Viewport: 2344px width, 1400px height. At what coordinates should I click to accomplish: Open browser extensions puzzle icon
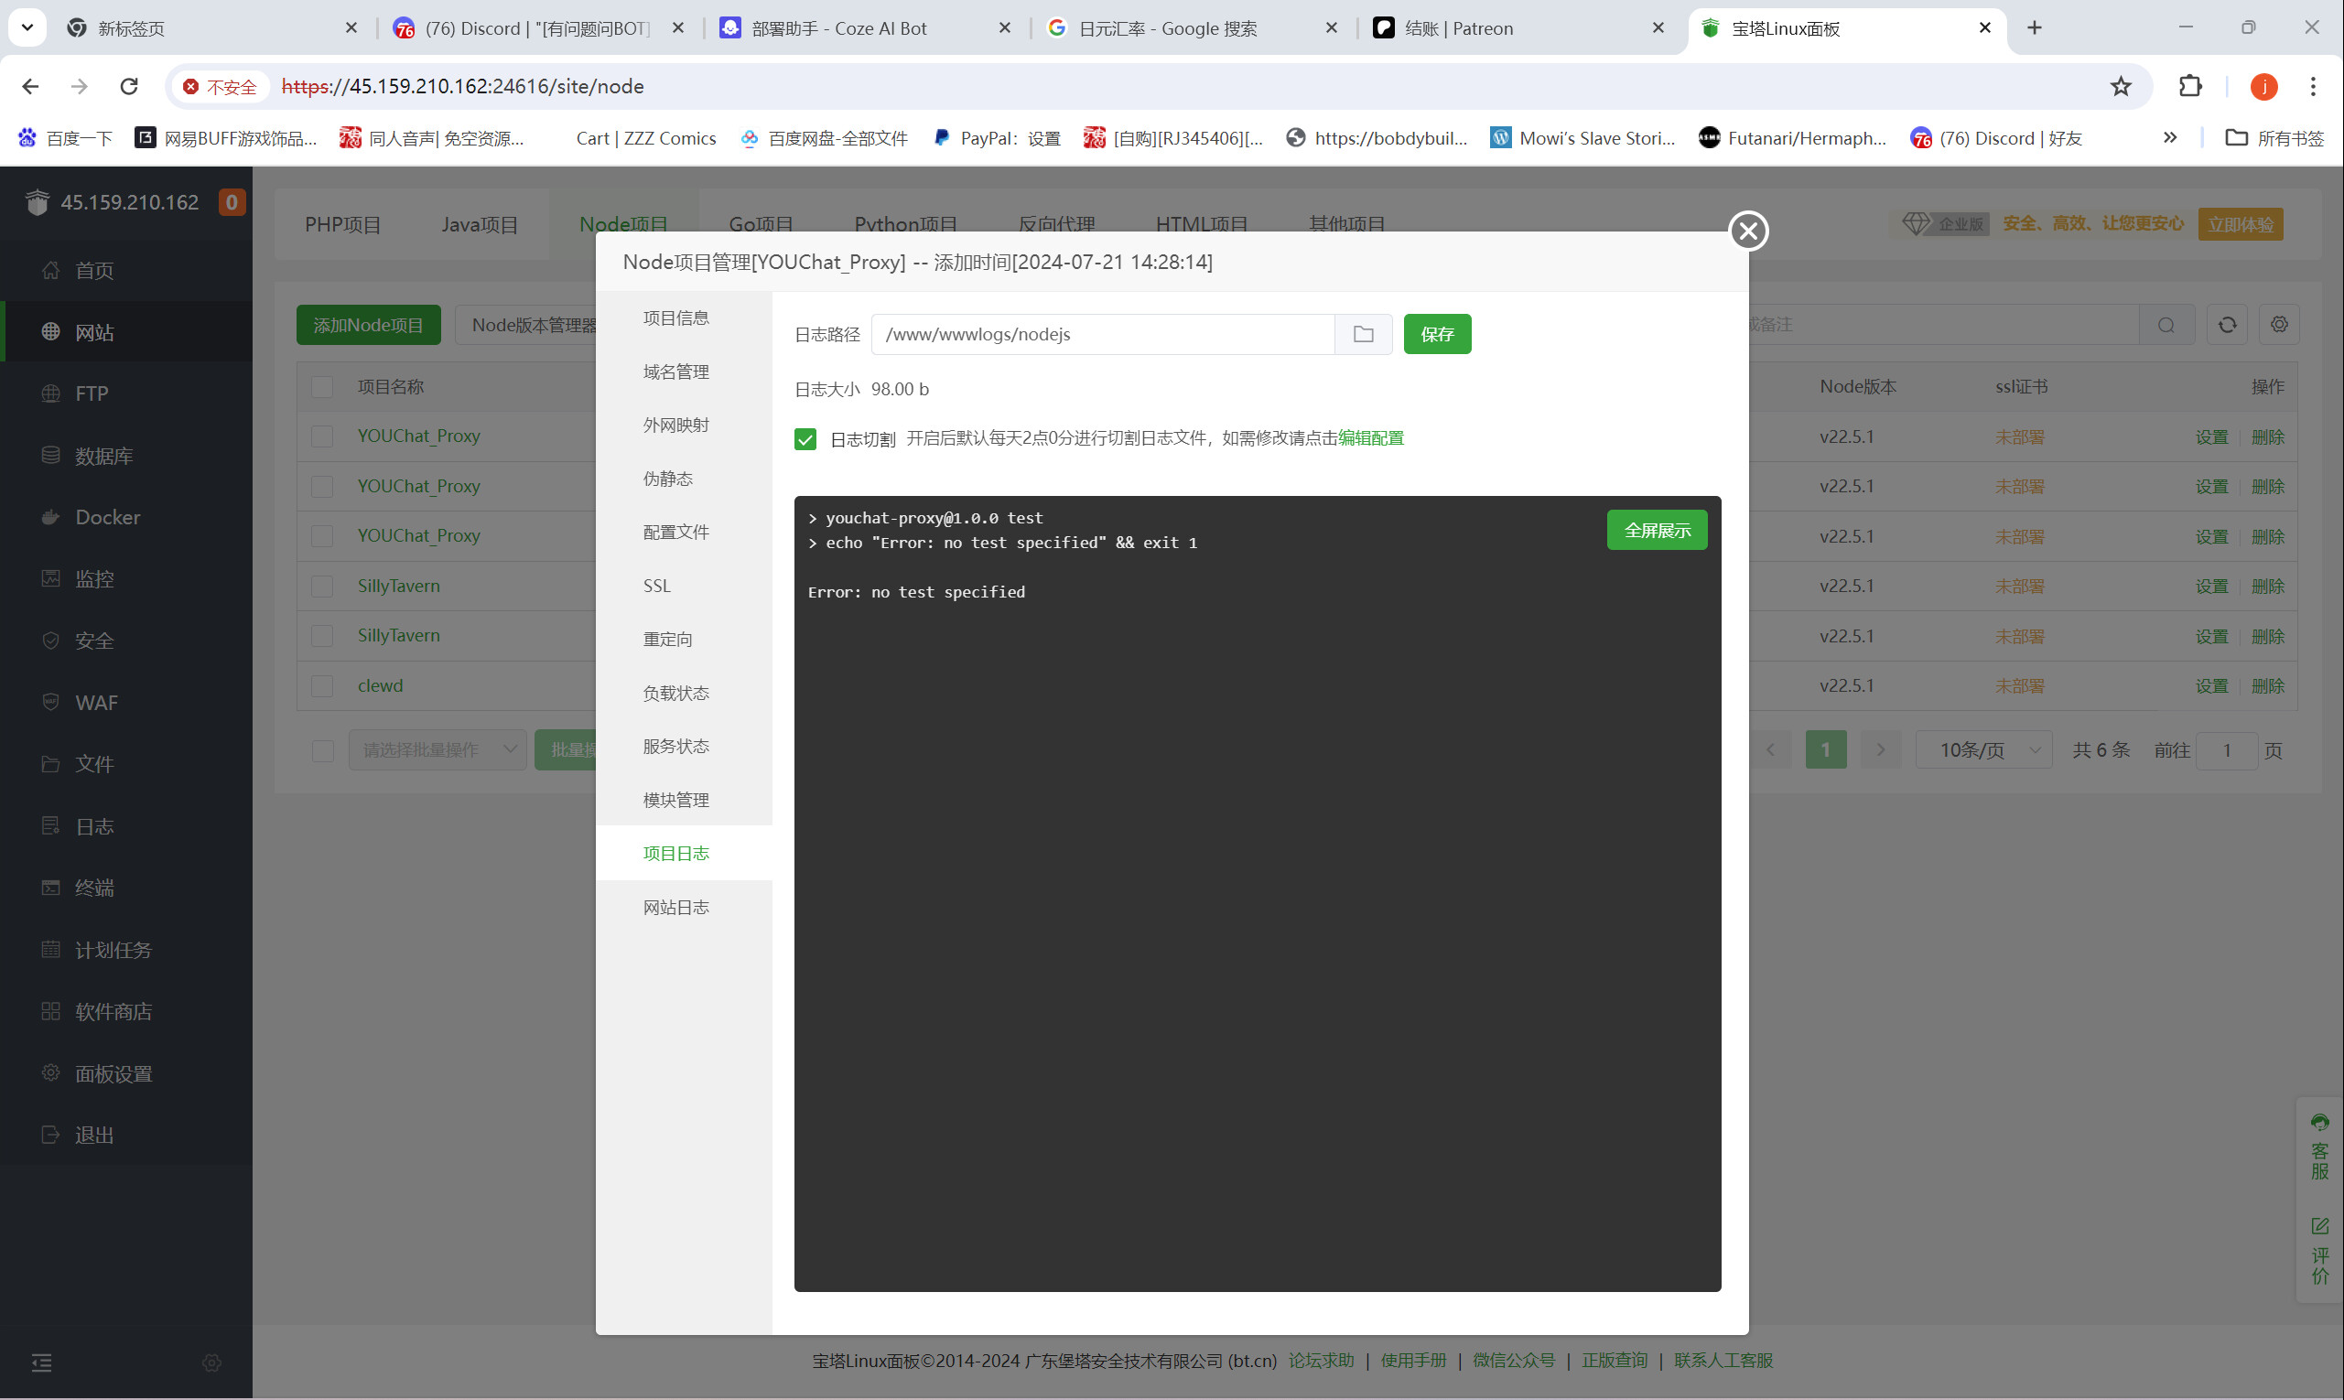pos(2190,87)
